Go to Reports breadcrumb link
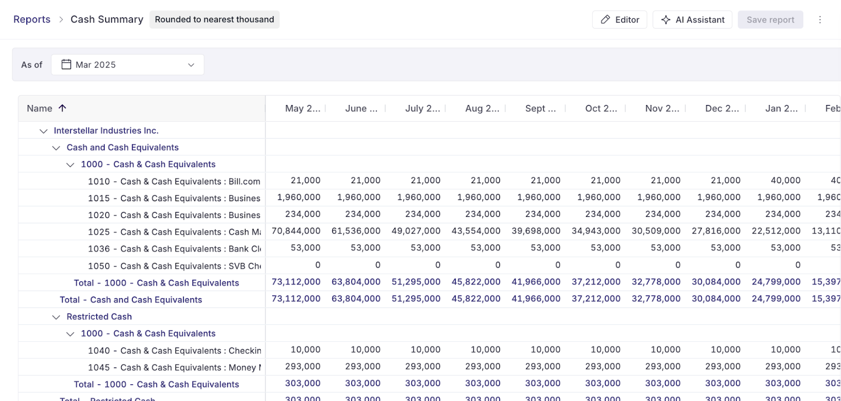Viewport: 841px width, 401px height. (32, 19)
